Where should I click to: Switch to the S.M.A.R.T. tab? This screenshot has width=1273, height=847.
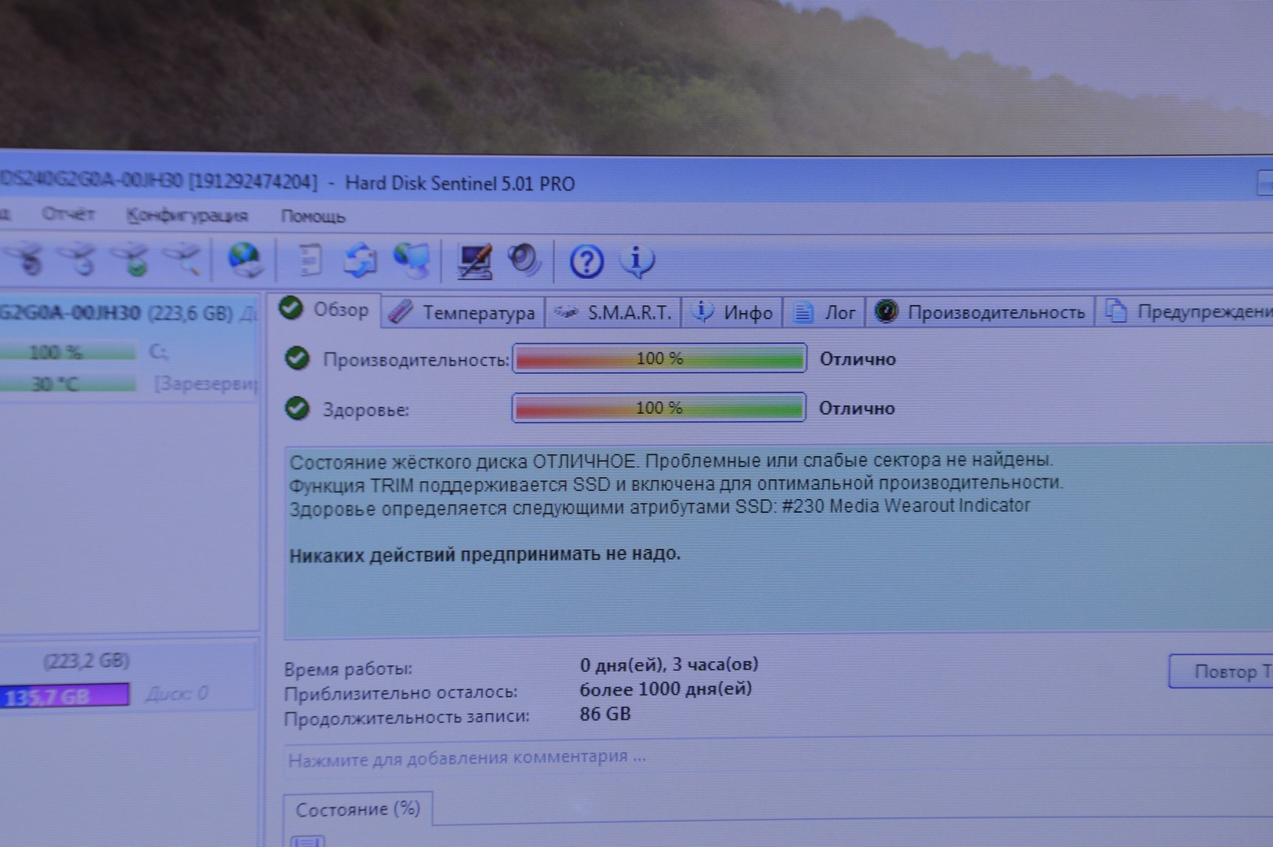[x=614, y=313]
